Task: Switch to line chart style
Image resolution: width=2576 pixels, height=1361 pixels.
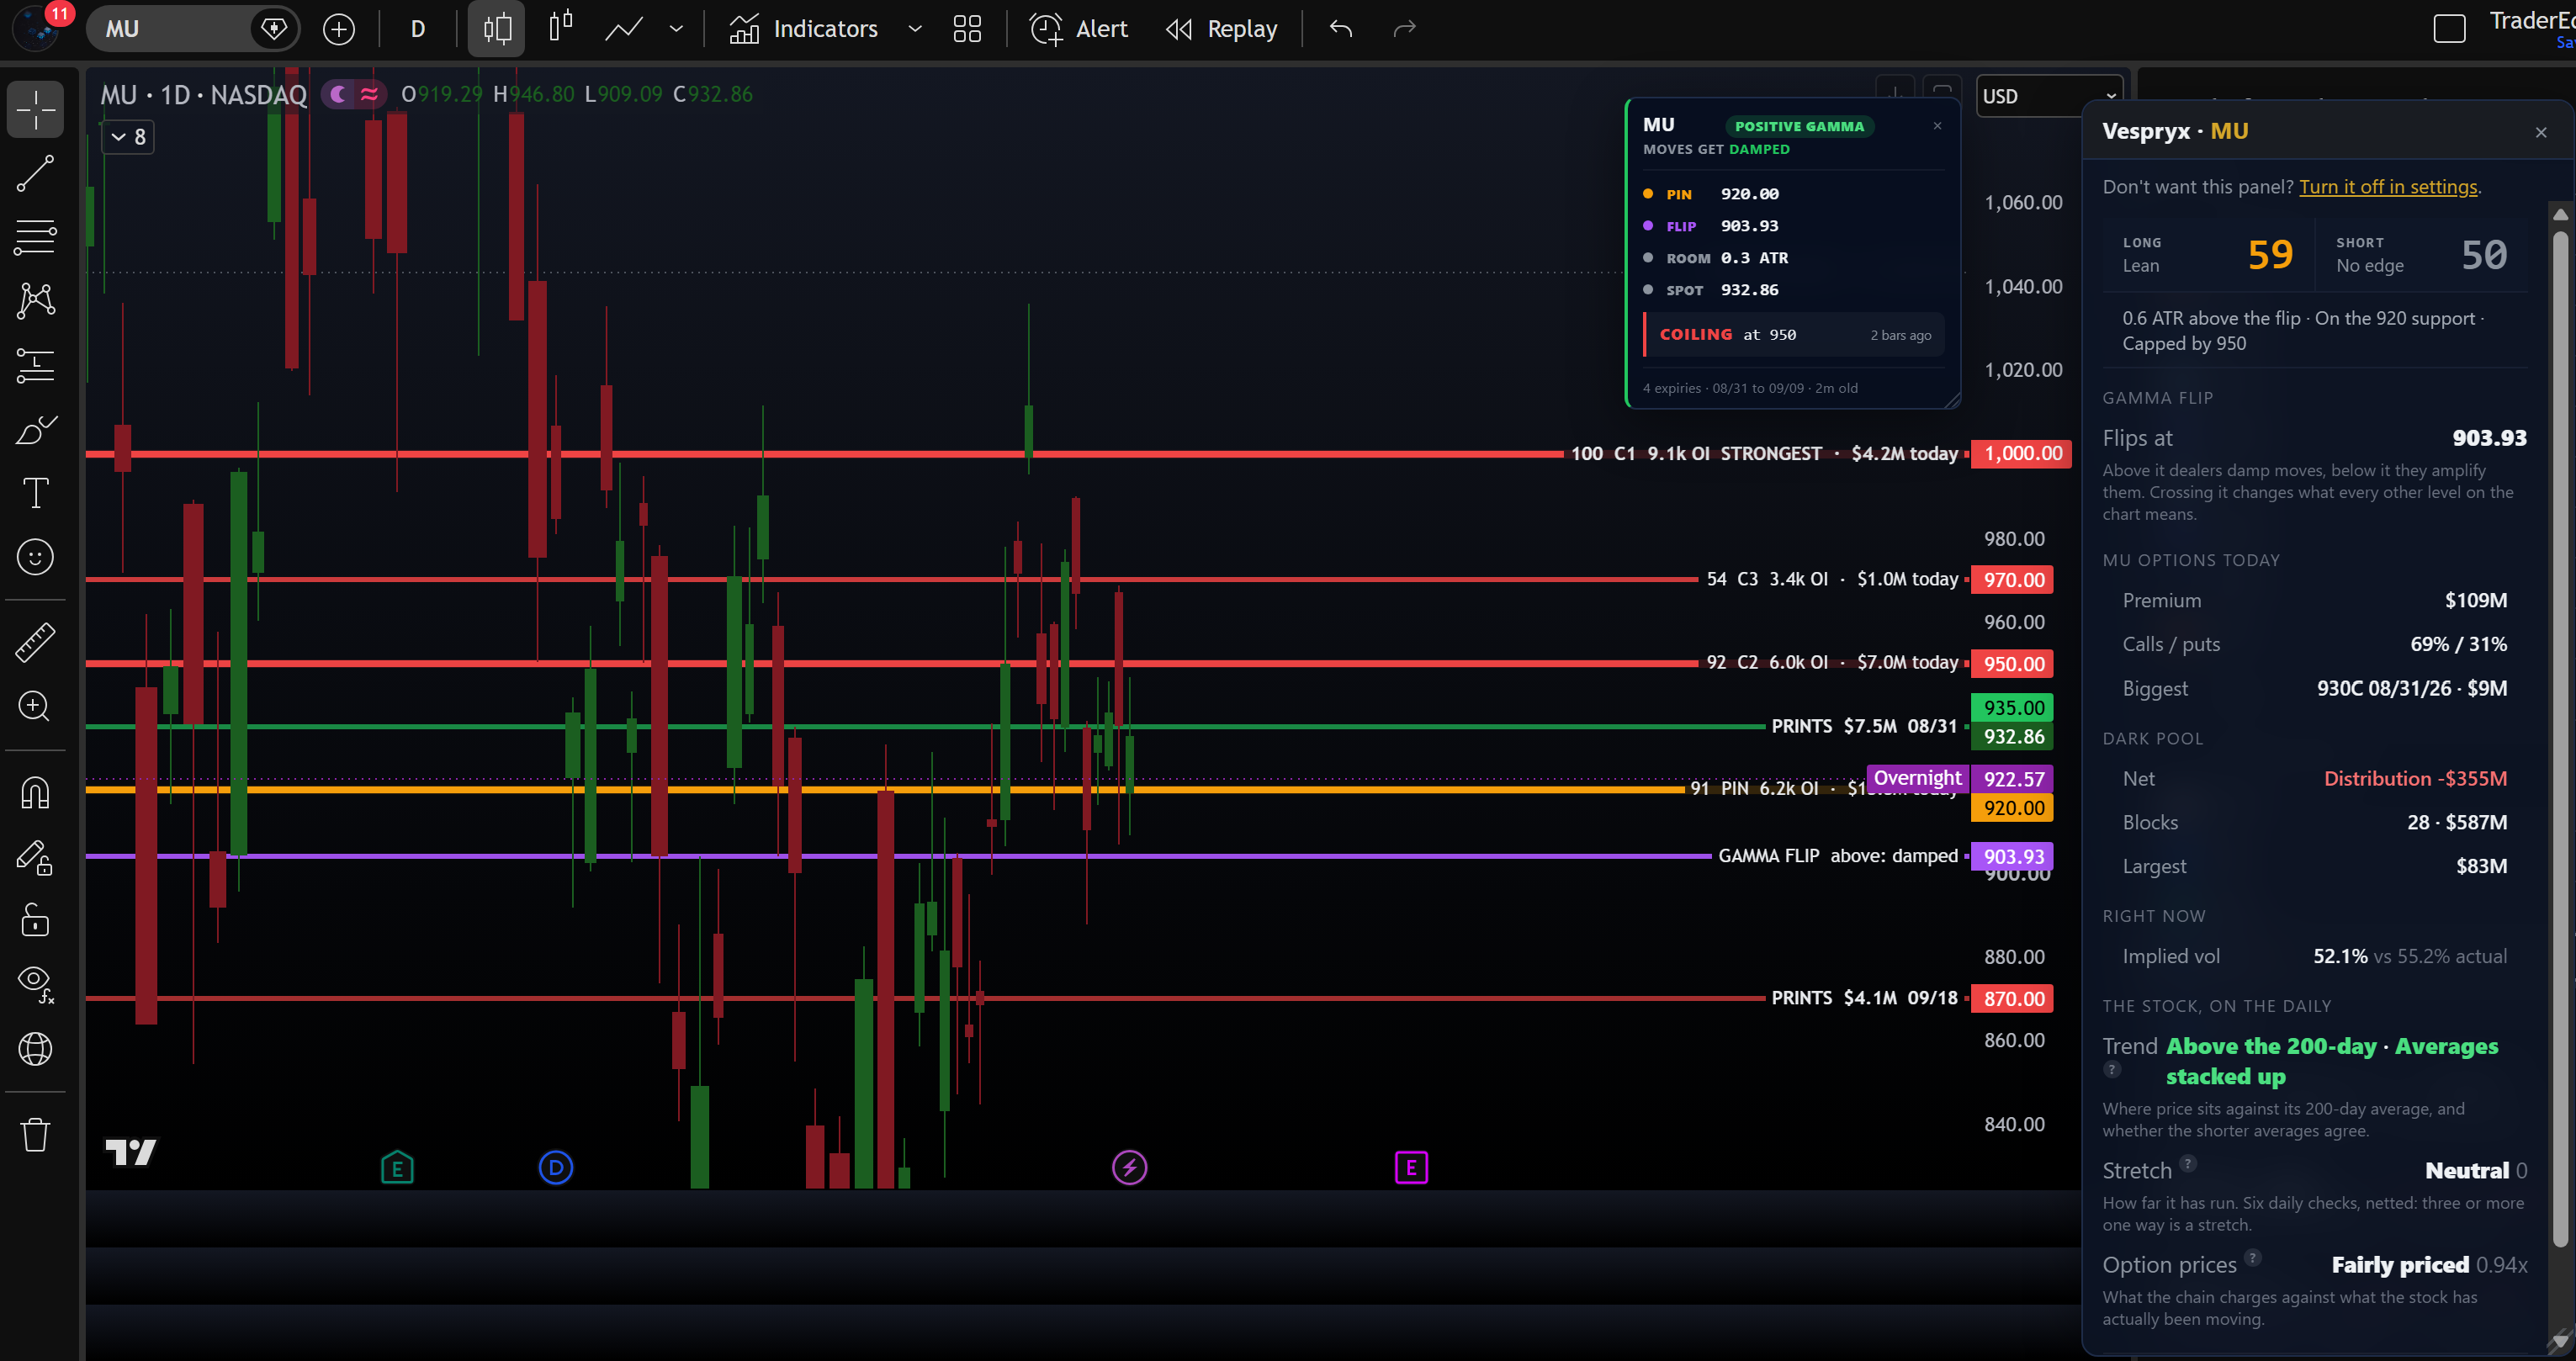Action: coord(624,29)
